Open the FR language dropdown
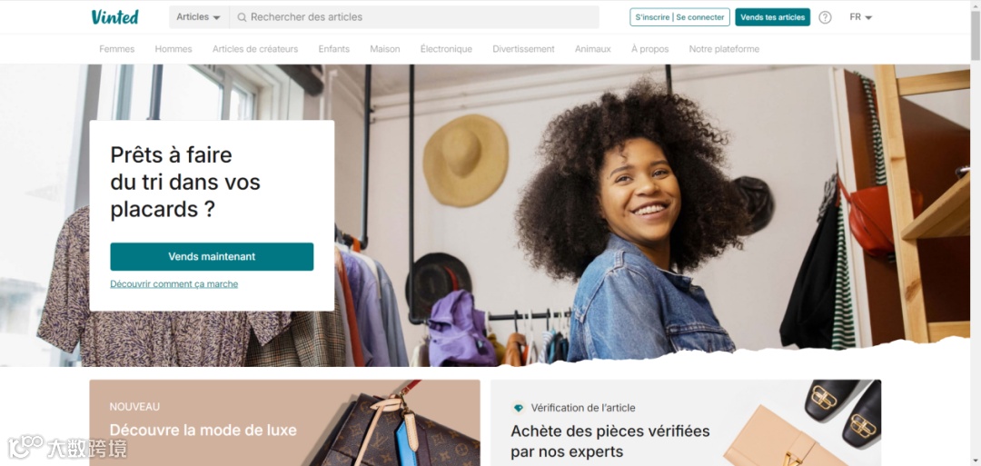Viewport: 981px width, 466px height. tap(861, 17)
